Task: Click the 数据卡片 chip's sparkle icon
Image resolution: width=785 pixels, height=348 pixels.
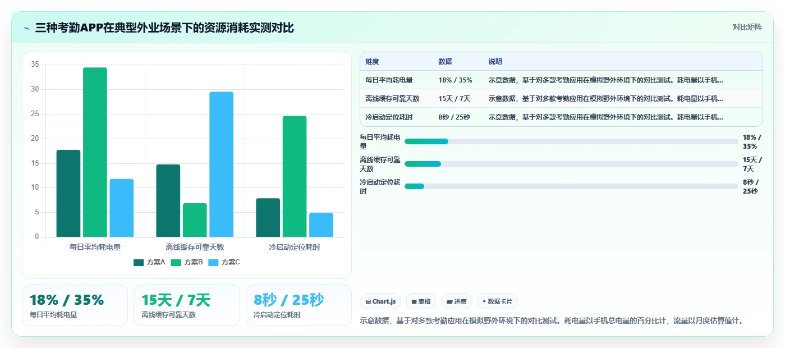Action: click(484, 301)
